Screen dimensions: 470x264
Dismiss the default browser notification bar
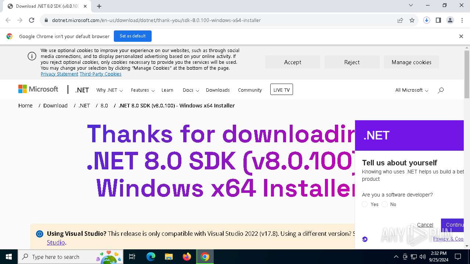pyautogui.click(x=461, y=36)
